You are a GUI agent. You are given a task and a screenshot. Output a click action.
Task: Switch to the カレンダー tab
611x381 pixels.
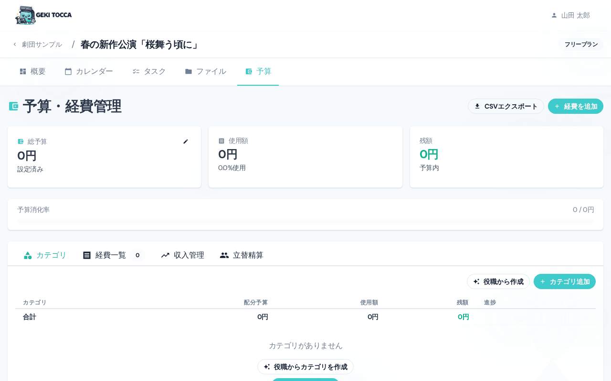(x=88, y=71)
